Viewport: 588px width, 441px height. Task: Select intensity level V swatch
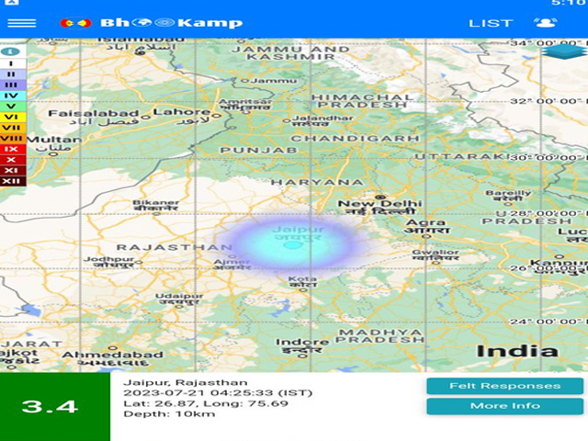(13, 107)
